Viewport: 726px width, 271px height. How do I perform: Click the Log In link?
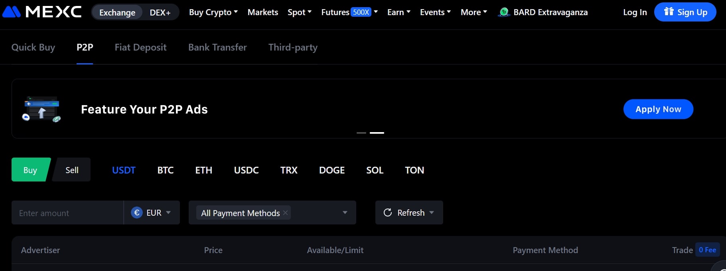pyautogui.click(x=635, y=12)
